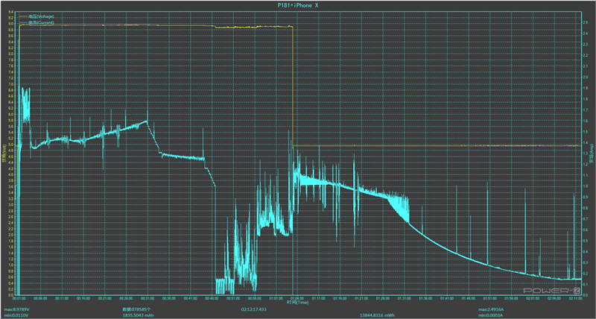Click the min:0.0110V voltage readout
Viewport: 596px width, 319px height.
pyautogui.click(x=15, y=315)
